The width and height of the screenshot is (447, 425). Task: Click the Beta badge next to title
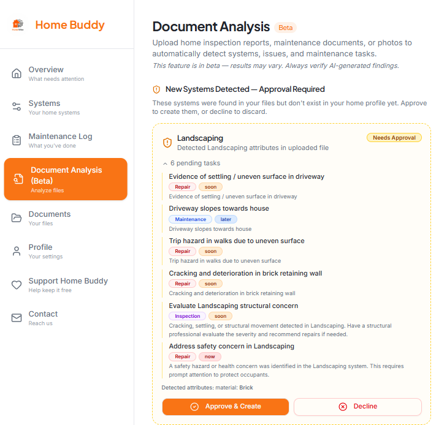click(x=285, y=28)
